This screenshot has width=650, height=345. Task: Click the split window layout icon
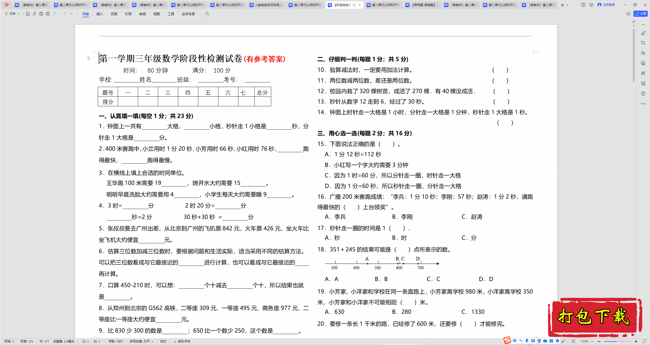(x=583, y=5)
